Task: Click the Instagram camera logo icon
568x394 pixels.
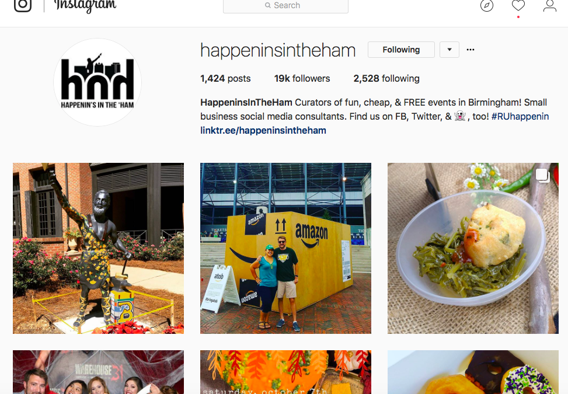Action: click(x=23, y=4)
